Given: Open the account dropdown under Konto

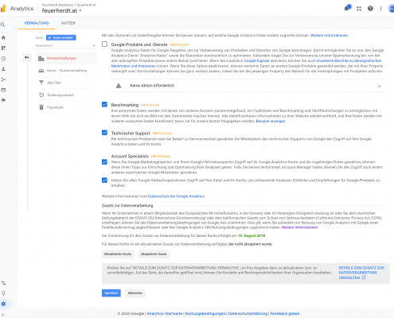Looking at the screenshot, I should [65, 45].
